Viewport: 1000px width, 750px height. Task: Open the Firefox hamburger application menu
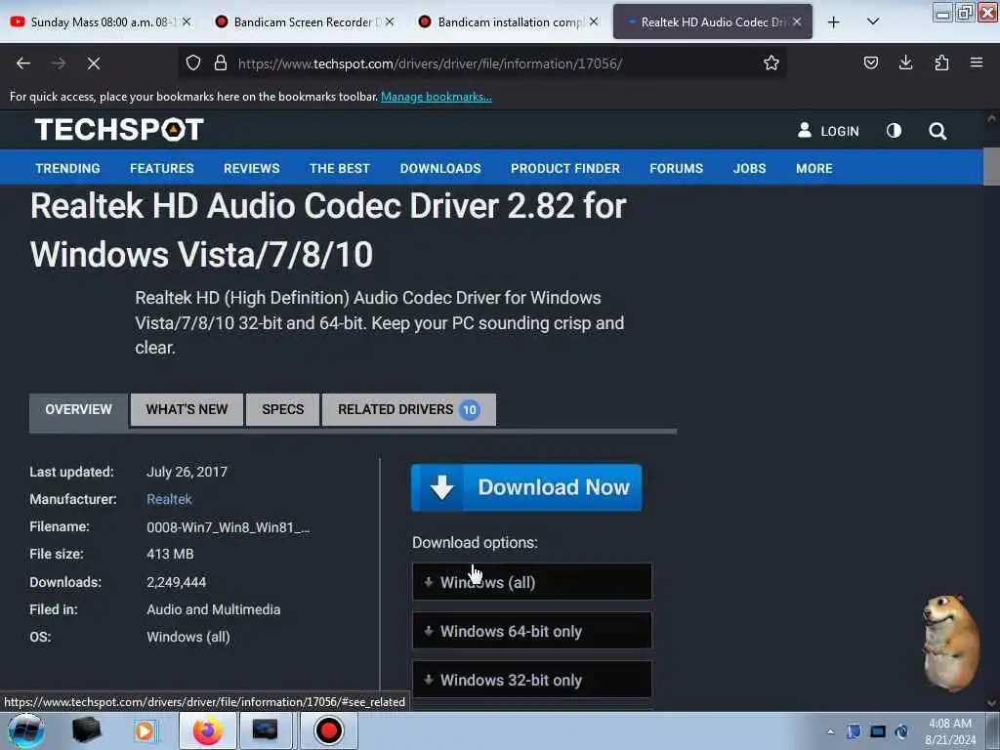click(977, 62)
